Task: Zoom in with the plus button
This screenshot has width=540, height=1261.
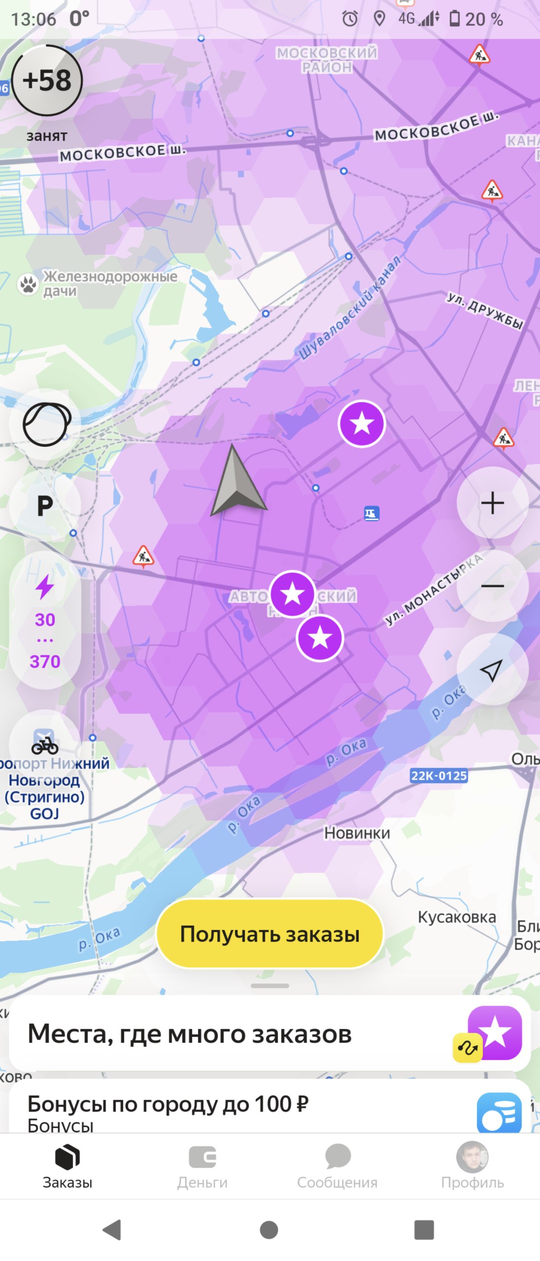Action: 492,503
